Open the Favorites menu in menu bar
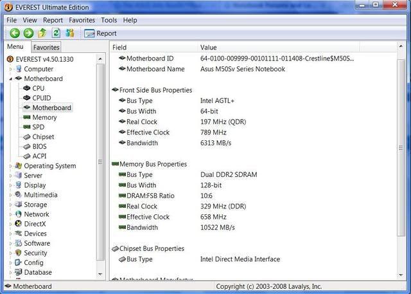The height and width of the screenshot is (294, 411). pyautogui.click(x=82, y=20)
